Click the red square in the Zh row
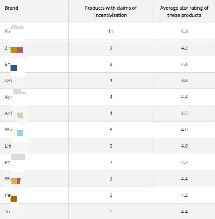This screenshot has height=219, width=215. [20, 50]
